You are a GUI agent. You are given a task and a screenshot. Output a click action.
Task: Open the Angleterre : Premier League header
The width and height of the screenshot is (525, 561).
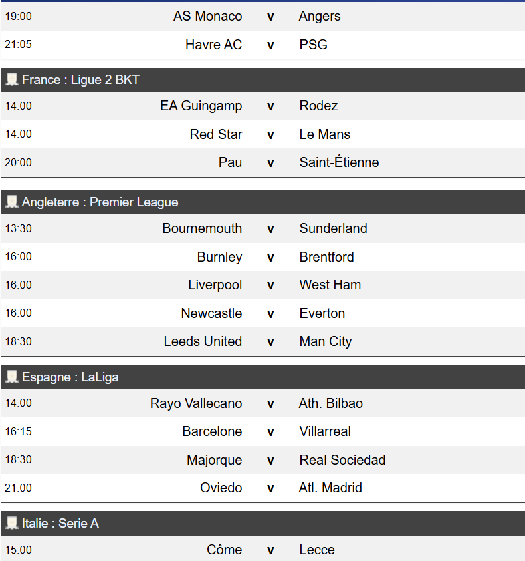100,202
